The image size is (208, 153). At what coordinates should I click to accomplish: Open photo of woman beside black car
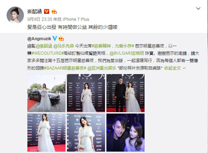(46, 93)
